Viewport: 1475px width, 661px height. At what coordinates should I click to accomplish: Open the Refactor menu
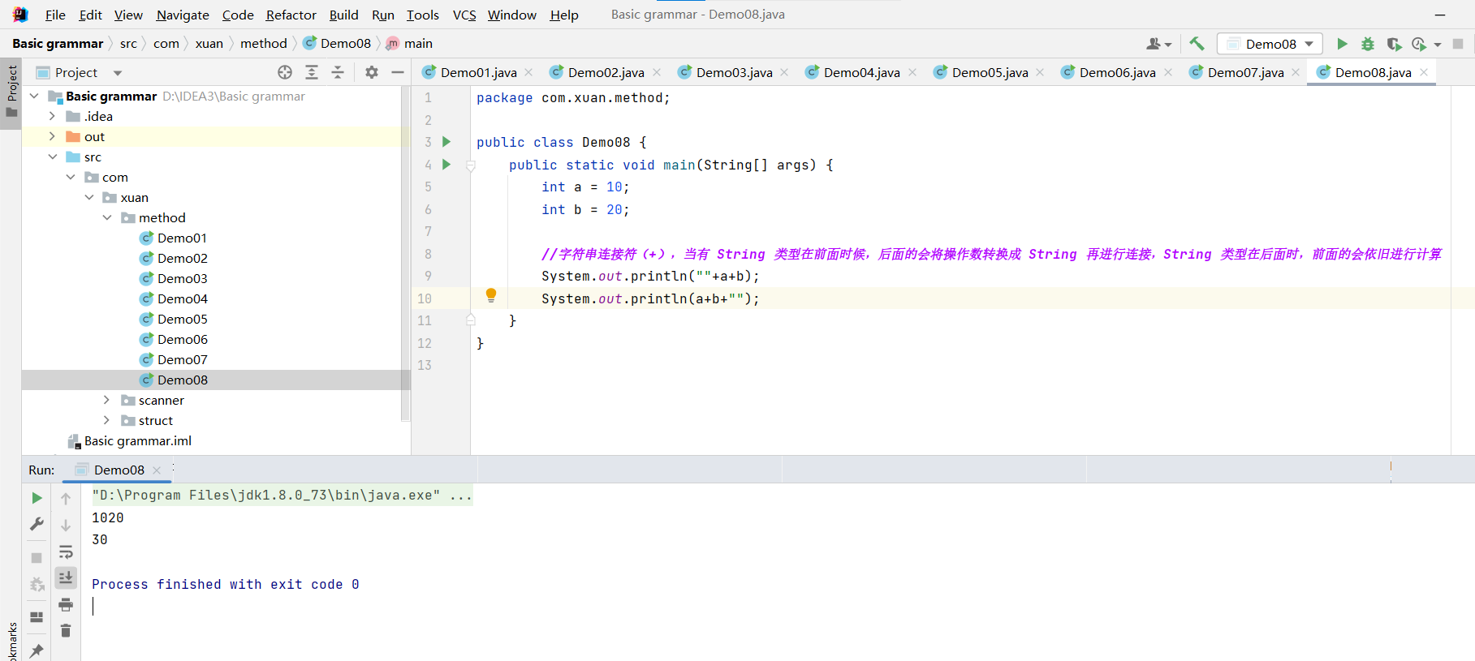(291, 15)
